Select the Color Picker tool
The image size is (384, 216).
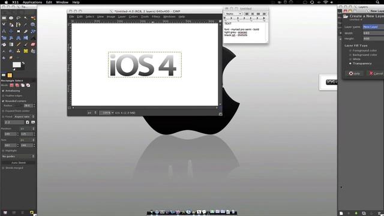[26, 25]
